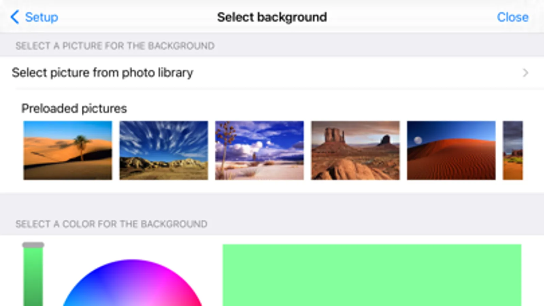Choose the partially visible last preloaded picture
The width and height of the screenshot is (544, 306).
(x=513, y=150)
